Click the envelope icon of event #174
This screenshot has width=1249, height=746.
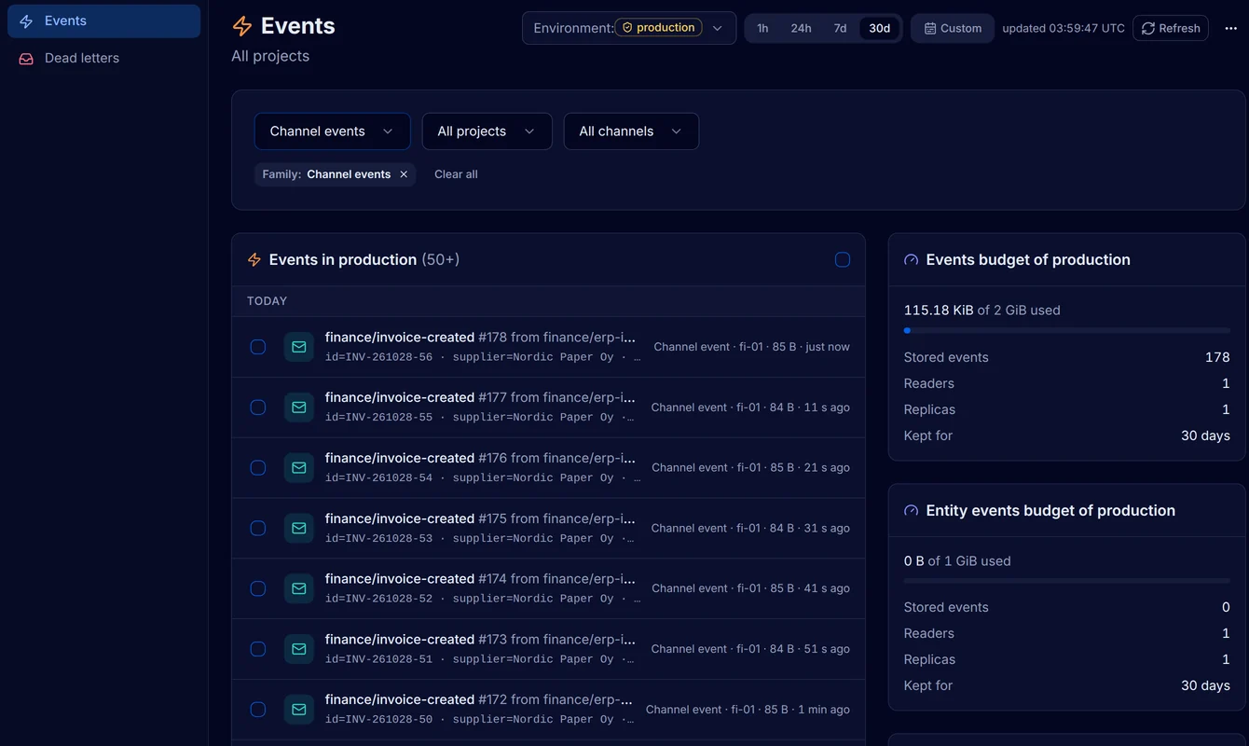[299, 588]
